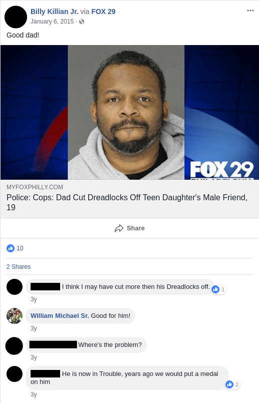Open Billy Killian Jr. profile link

pyautogui.click(x=54, y=12)
